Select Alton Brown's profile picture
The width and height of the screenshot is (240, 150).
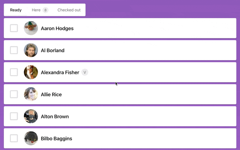click(31, 116)
